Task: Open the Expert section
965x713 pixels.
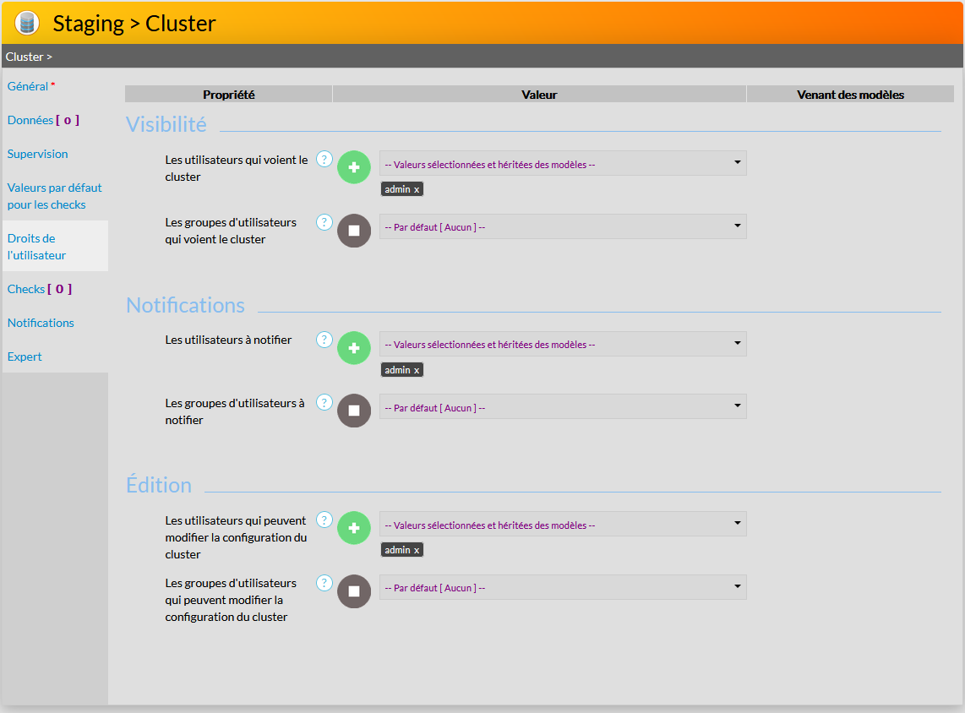Action: (x=25, y=356)
